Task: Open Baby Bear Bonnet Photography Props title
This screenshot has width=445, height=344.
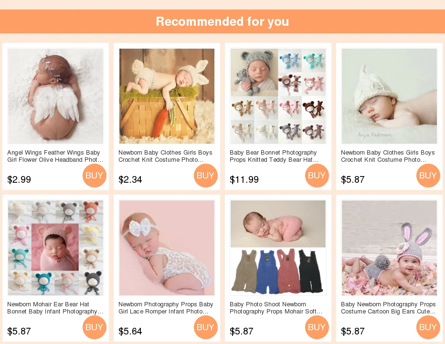Action: pos(274,156)
